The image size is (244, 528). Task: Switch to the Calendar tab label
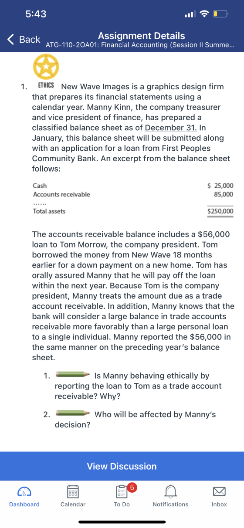tap(73, 504)
